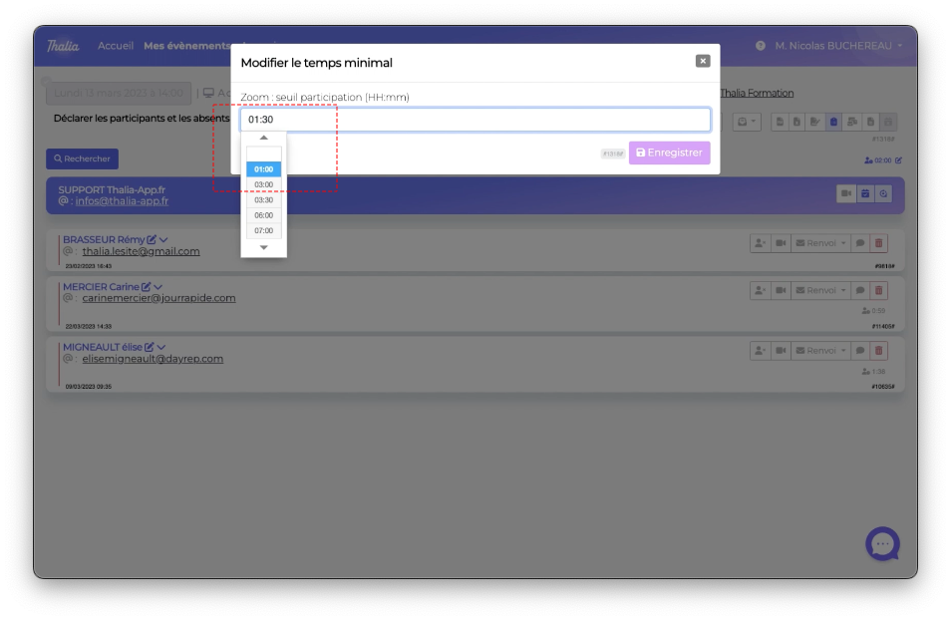Viewport: 951px width, 620px height.
Task: Open the Mes évènements menu
Action: pos(186,46)
